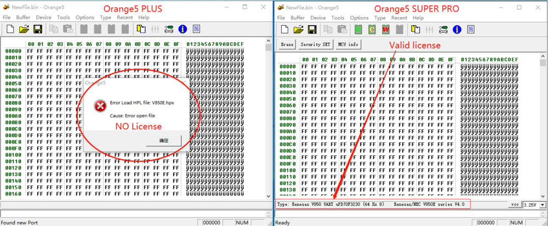Open file using folder icon in Orange5 PLUS toolbar
Screen dimensions: 548x226
pyautogui.click(x=24, y=29)
